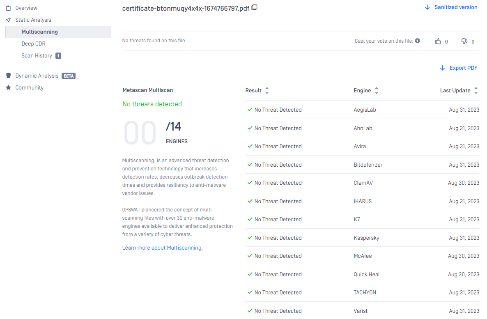This screenshot has height=319, width=487.
Task: Select the Multiscanning menu item
Action: point(58,32)
